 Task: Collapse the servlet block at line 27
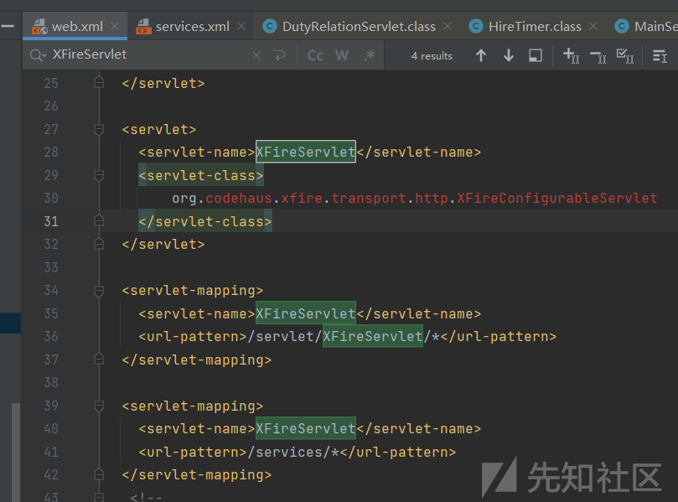[99, 129]
